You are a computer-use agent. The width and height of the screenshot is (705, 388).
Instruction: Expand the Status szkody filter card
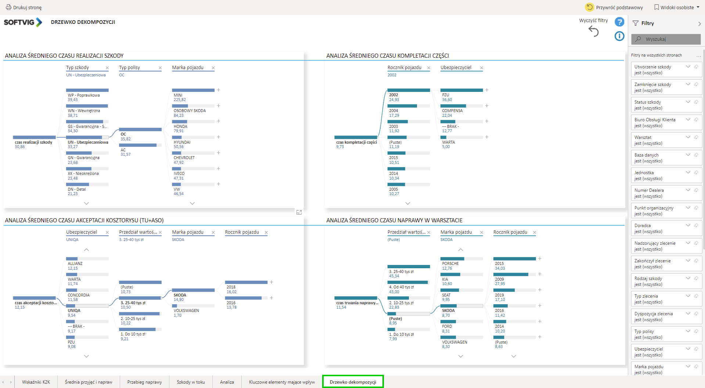coord(688,102)
